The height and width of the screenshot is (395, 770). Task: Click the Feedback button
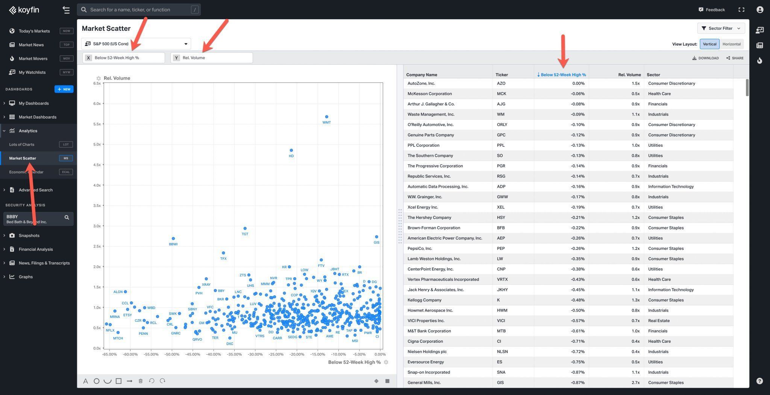point(711,10)
